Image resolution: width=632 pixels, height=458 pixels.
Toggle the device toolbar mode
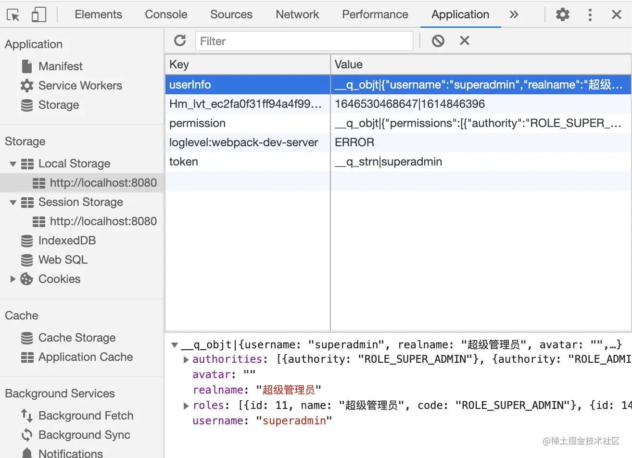point(39,14)
